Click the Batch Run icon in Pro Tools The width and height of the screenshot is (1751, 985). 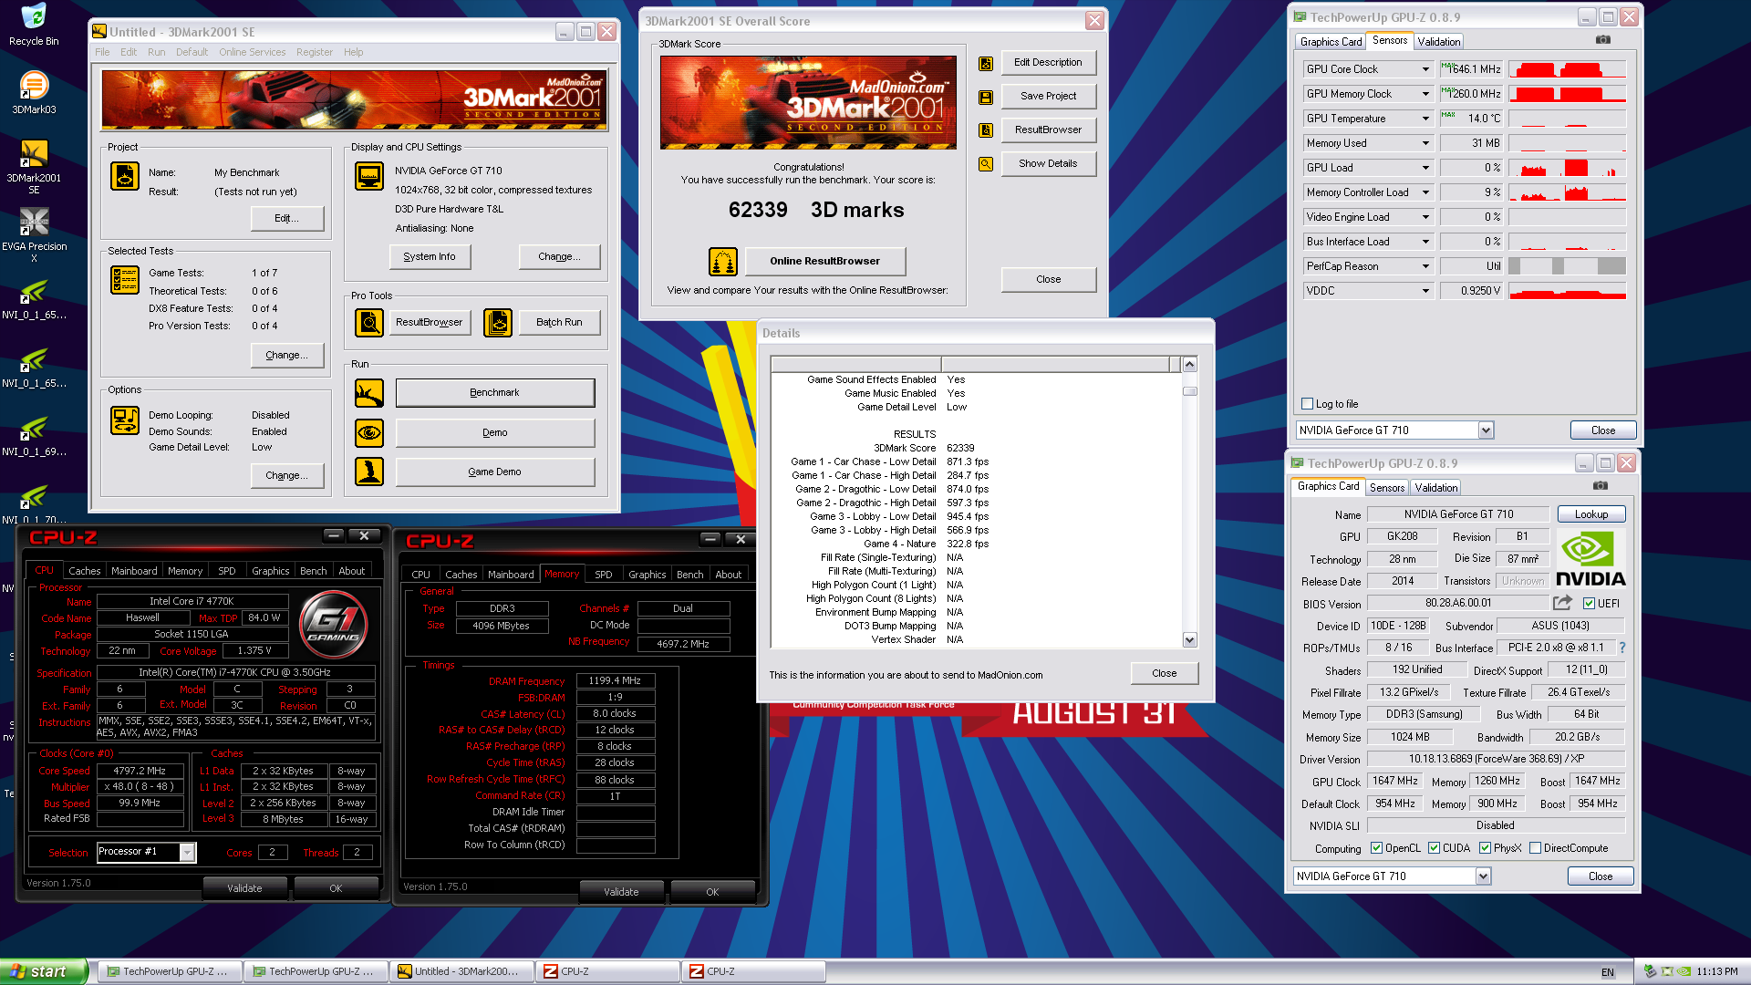[x=498, y=322]
